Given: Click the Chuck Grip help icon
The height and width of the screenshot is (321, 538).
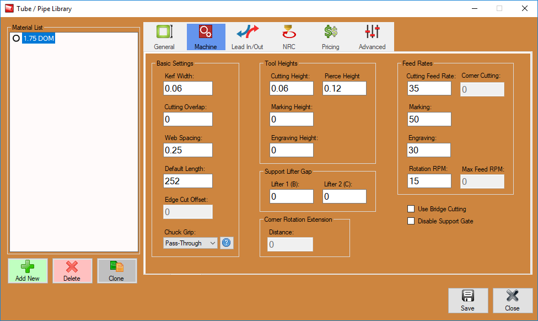Looking at the screenshot, I should coord(227,243).
